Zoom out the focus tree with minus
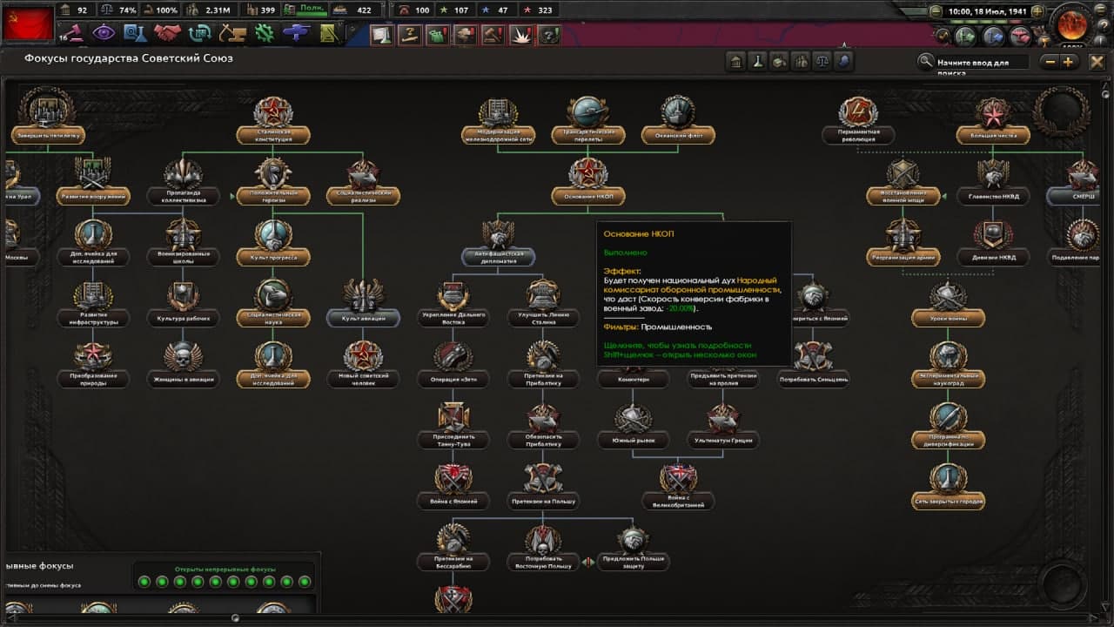The image size is (1114, 627). (x=1050, y=62)
